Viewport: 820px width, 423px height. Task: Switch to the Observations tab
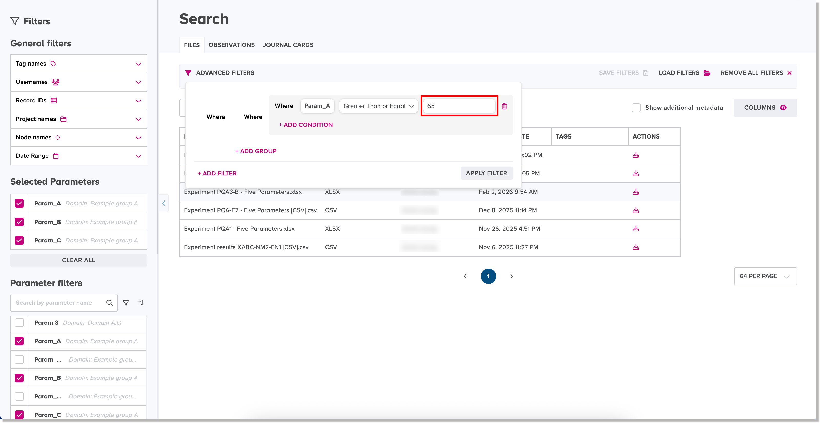point(232,45)
